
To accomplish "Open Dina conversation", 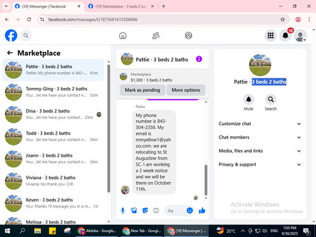I will tap(53, 114).
